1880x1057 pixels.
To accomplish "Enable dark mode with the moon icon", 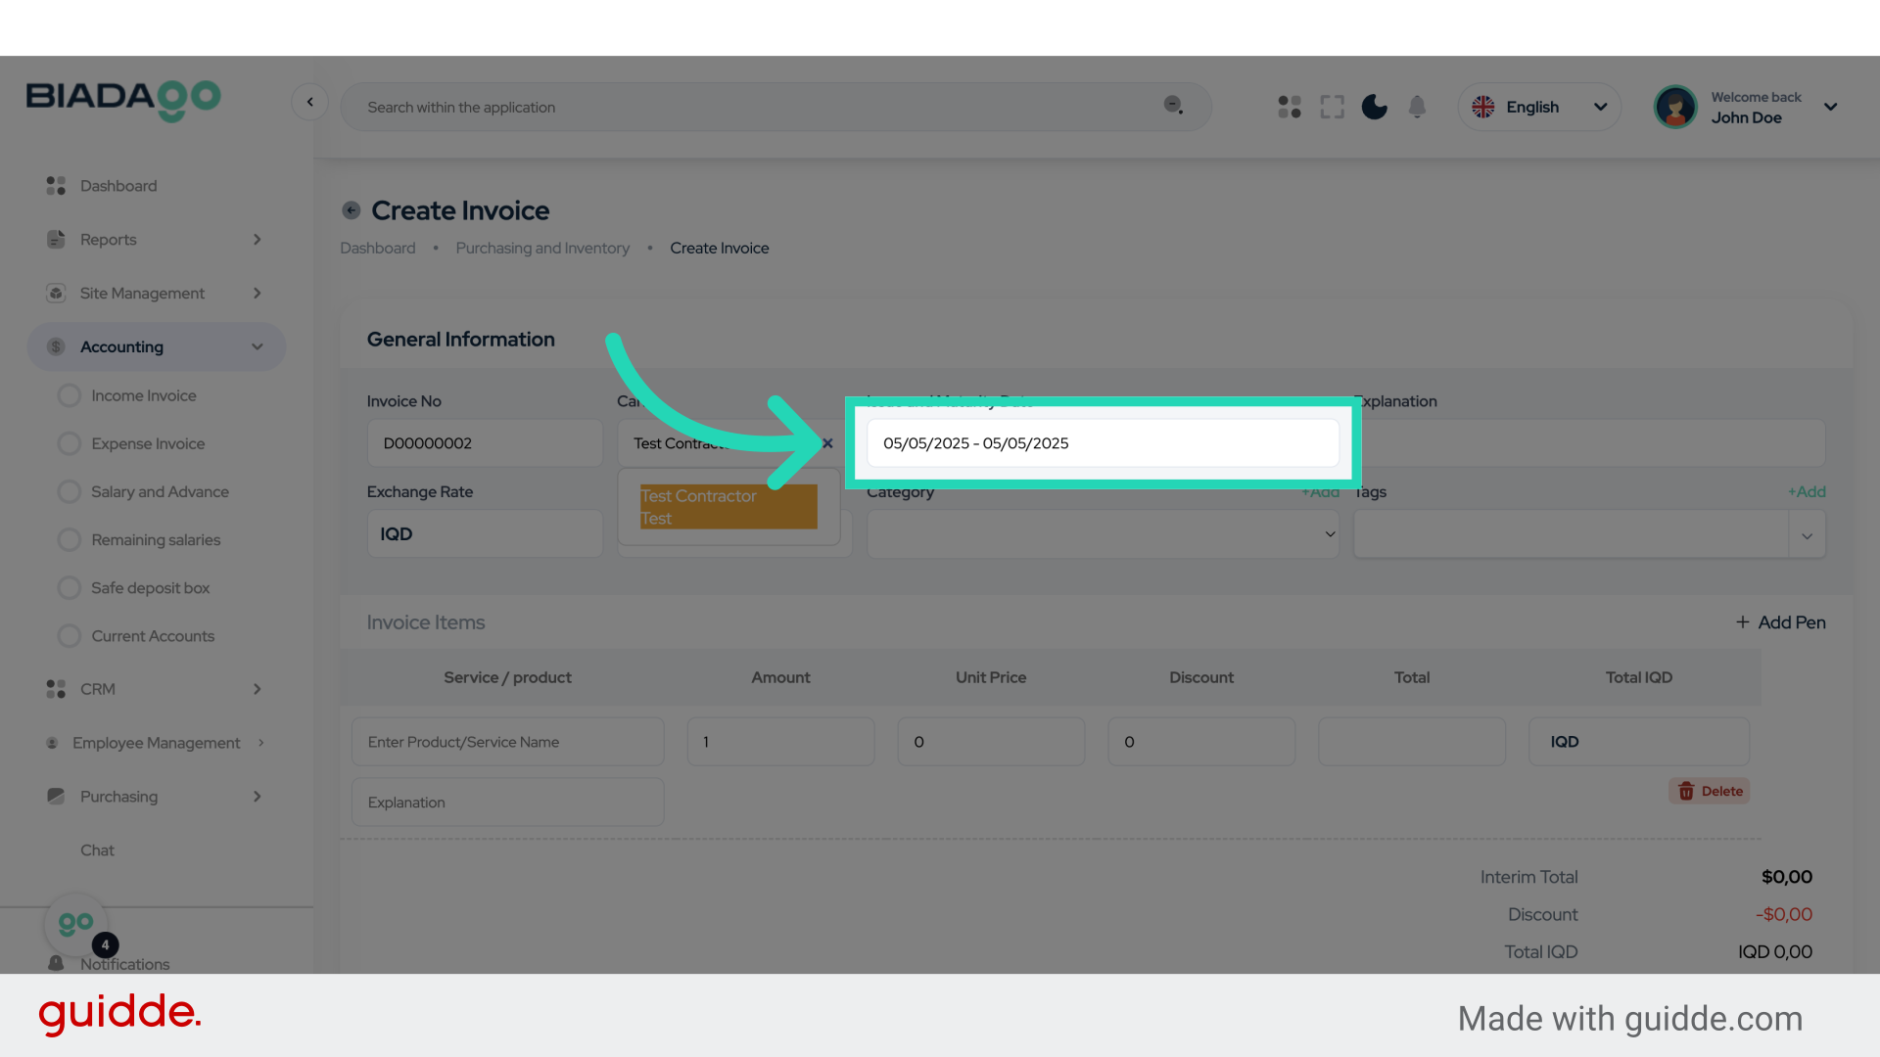I will (x=1374, y=107).
